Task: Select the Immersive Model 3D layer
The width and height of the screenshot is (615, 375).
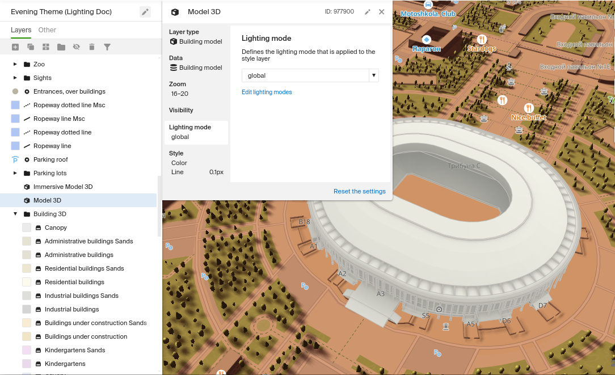Action: pos(63,187)
